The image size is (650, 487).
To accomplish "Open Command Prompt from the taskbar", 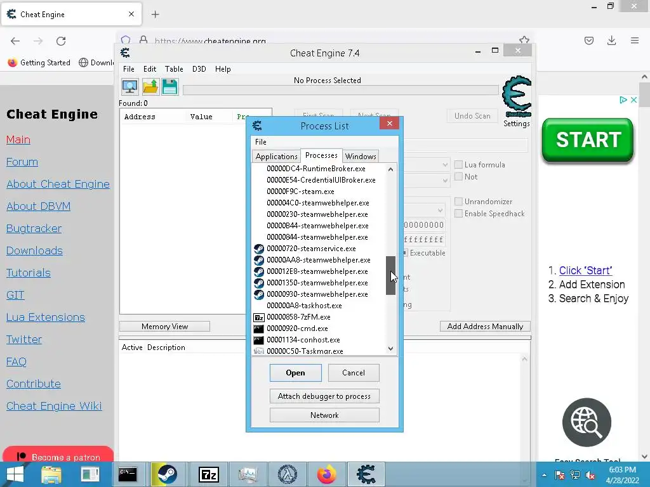I will 127,474.
